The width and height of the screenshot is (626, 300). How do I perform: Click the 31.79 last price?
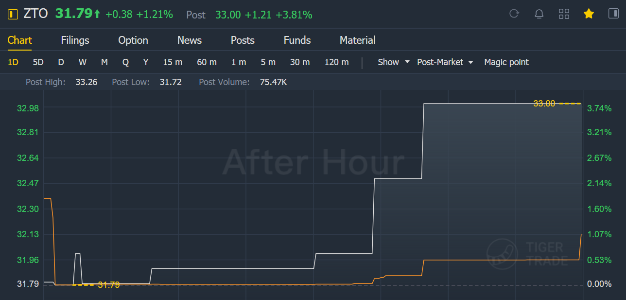pyautogui.click(x=73, y=14)
